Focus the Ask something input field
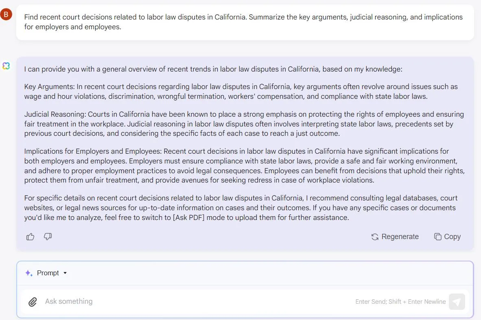The width and height of the screenshot is (481, 320). (163, 301)
